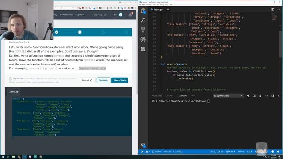Open the VS Code Search view
Viewport: 283px width, 159px height.
pos(143,20)
